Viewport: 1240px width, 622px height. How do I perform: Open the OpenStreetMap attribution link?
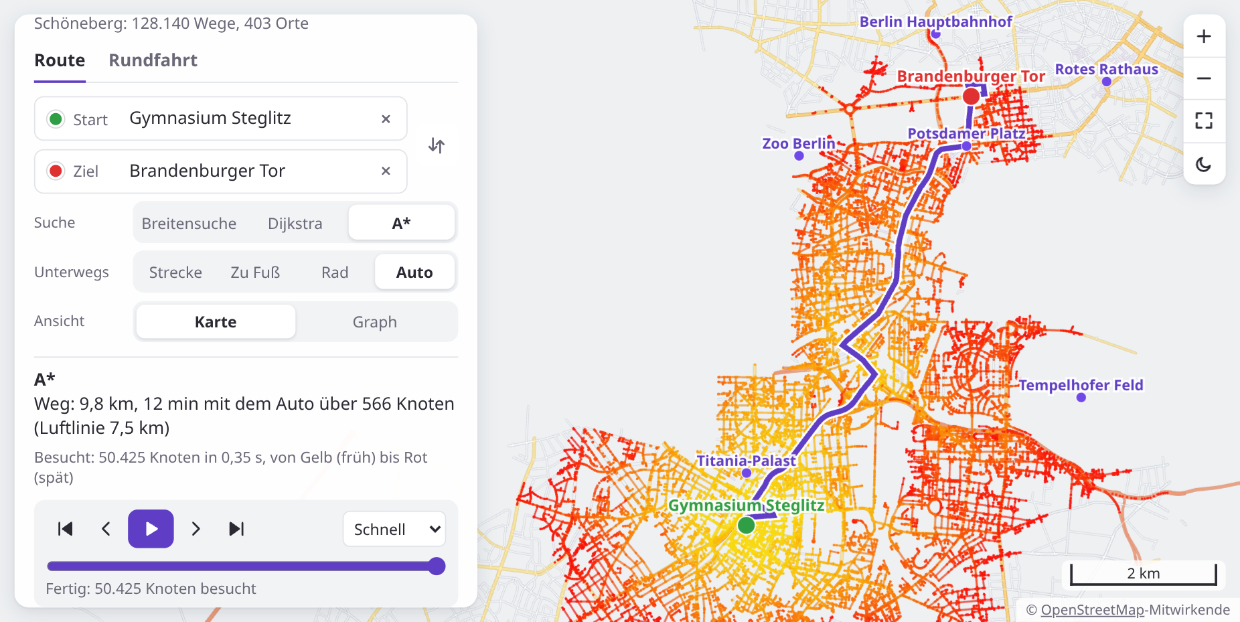(1093, 610)
